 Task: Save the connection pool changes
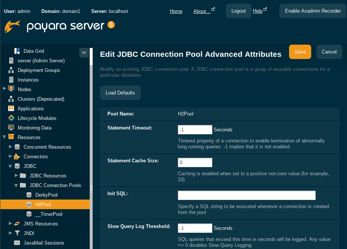pos(300,52)
